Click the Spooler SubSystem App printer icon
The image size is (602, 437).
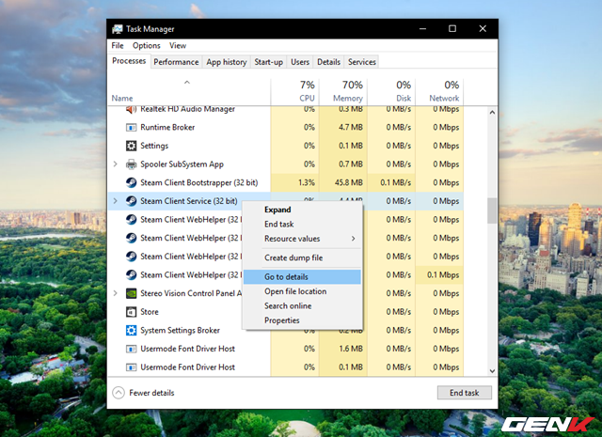(x=132, y=164)
